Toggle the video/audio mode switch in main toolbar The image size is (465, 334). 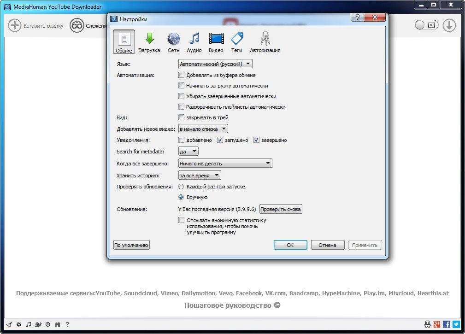(426, 25)
